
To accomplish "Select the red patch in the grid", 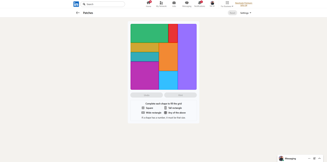I will tap(173, 33).
